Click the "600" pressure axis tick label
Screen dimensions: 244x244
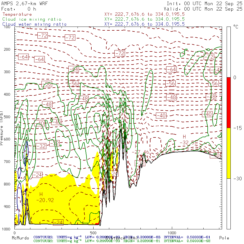pyautogui.click(x=7, y=139)
